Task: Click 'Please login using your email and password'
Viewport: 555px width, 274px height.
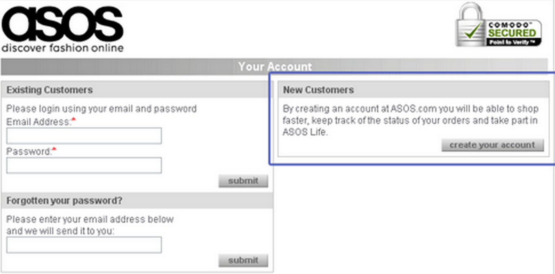Action: (x=101, y=109)
